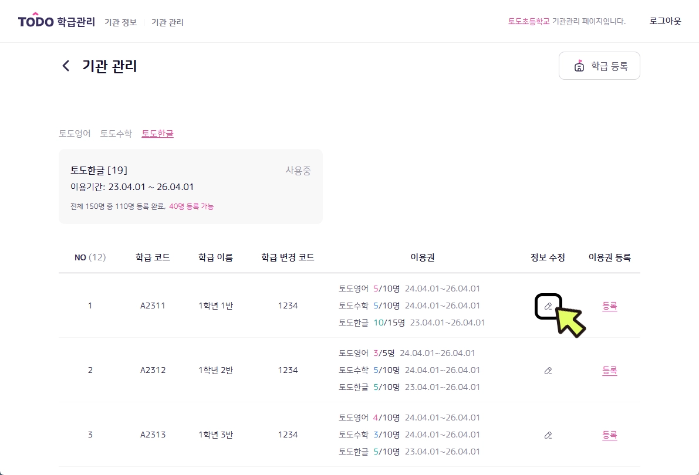Click the 40명 등록 가능 text
The width and height of the screenshot is (699, 475).
pos(191,206)
